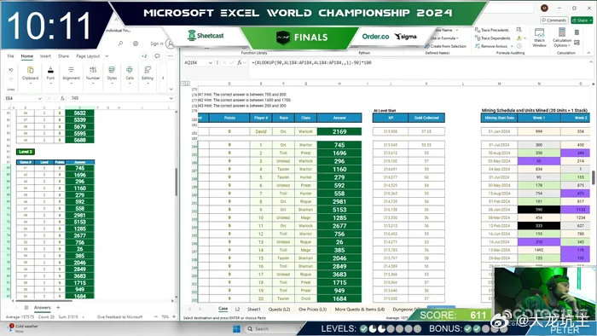The height and width of the screenshot is (336, 597).
Task: Click the answer cell showing 2169
Action: [339, 131]
